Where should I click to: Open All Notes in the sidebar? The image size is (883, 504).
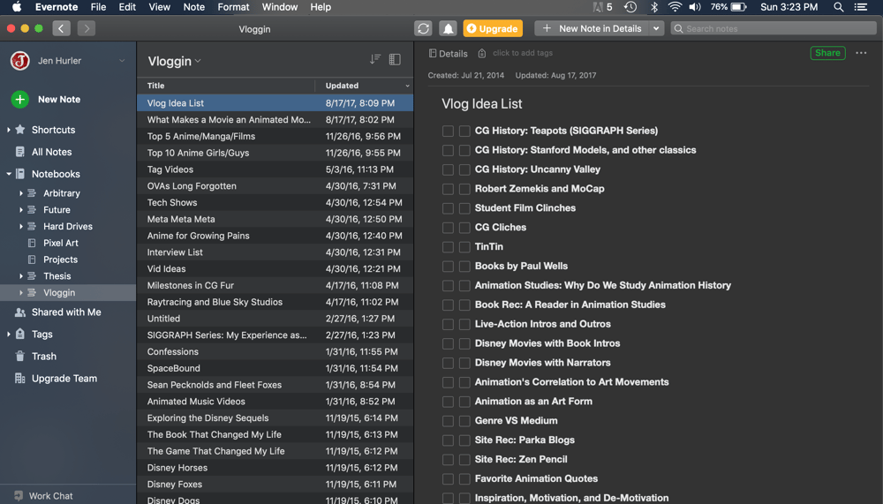[x=51, y=152]
